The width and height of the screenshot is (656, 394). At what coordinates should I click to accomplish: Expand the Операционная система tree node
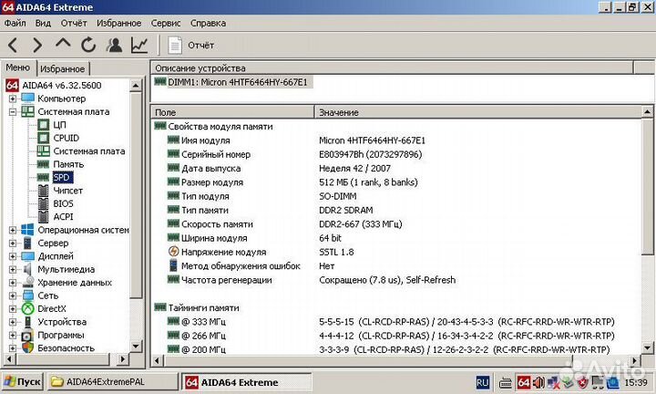pos(13,230)
